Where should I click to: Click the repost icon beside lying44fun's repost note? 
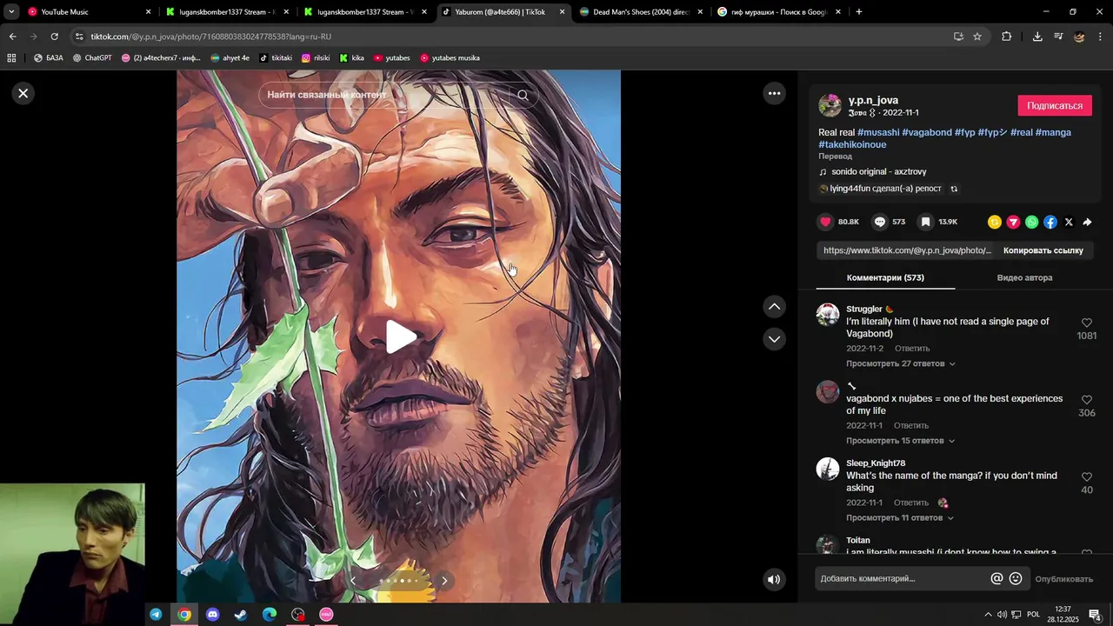[954, 189]
